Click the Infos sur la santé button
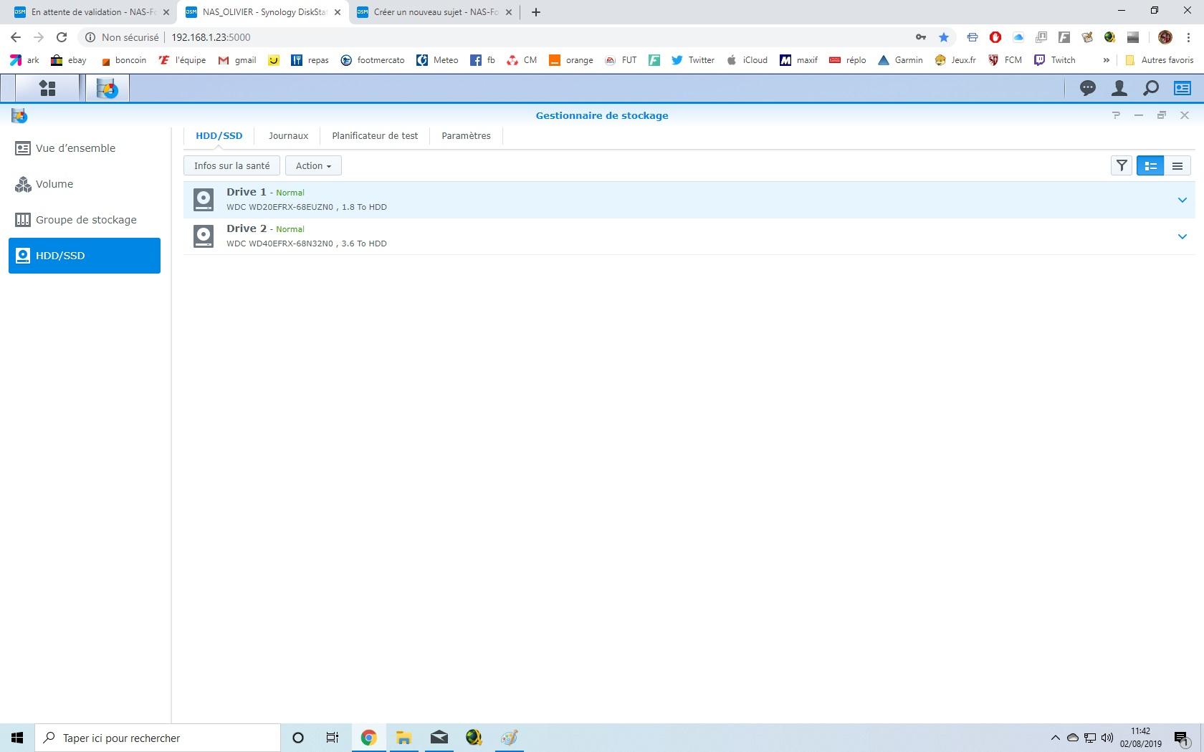The image size is (1204, 752). pos(231,165)
